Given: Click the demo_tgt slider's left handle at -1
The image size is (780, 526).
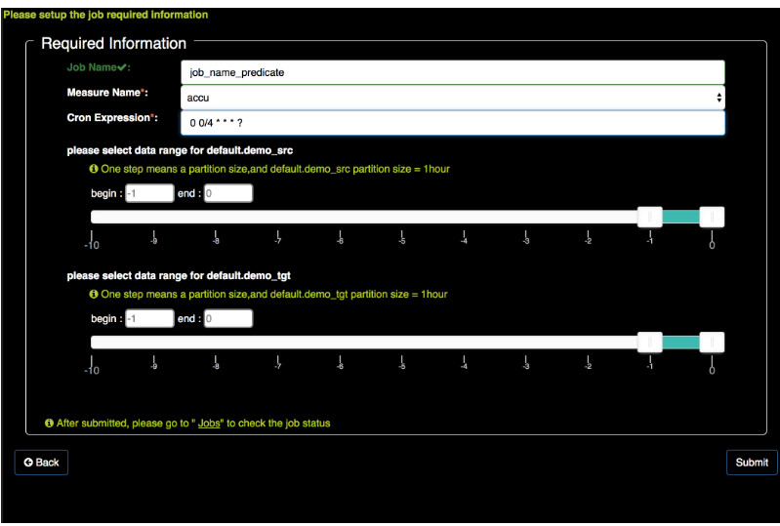Looking at the screenshot, I should (649, 343).
